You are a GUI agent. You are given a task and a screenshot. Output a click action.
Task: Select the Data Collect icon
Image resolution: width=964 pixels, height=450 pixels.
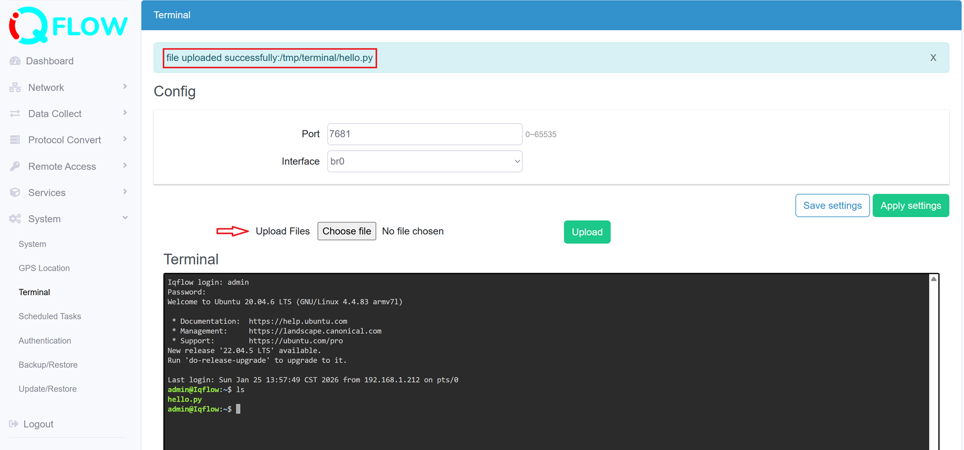click(14, 113)
